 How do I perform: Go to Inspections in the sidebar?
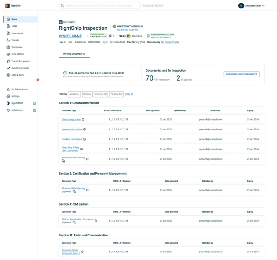[x=17, y=33]
